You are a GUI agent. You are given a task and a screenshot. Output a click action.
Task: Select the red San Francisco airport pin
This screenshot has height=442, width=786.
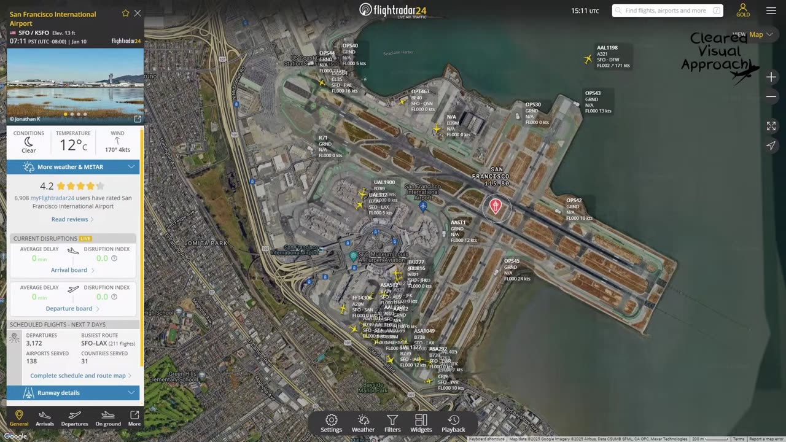click(x=496, y=206)
